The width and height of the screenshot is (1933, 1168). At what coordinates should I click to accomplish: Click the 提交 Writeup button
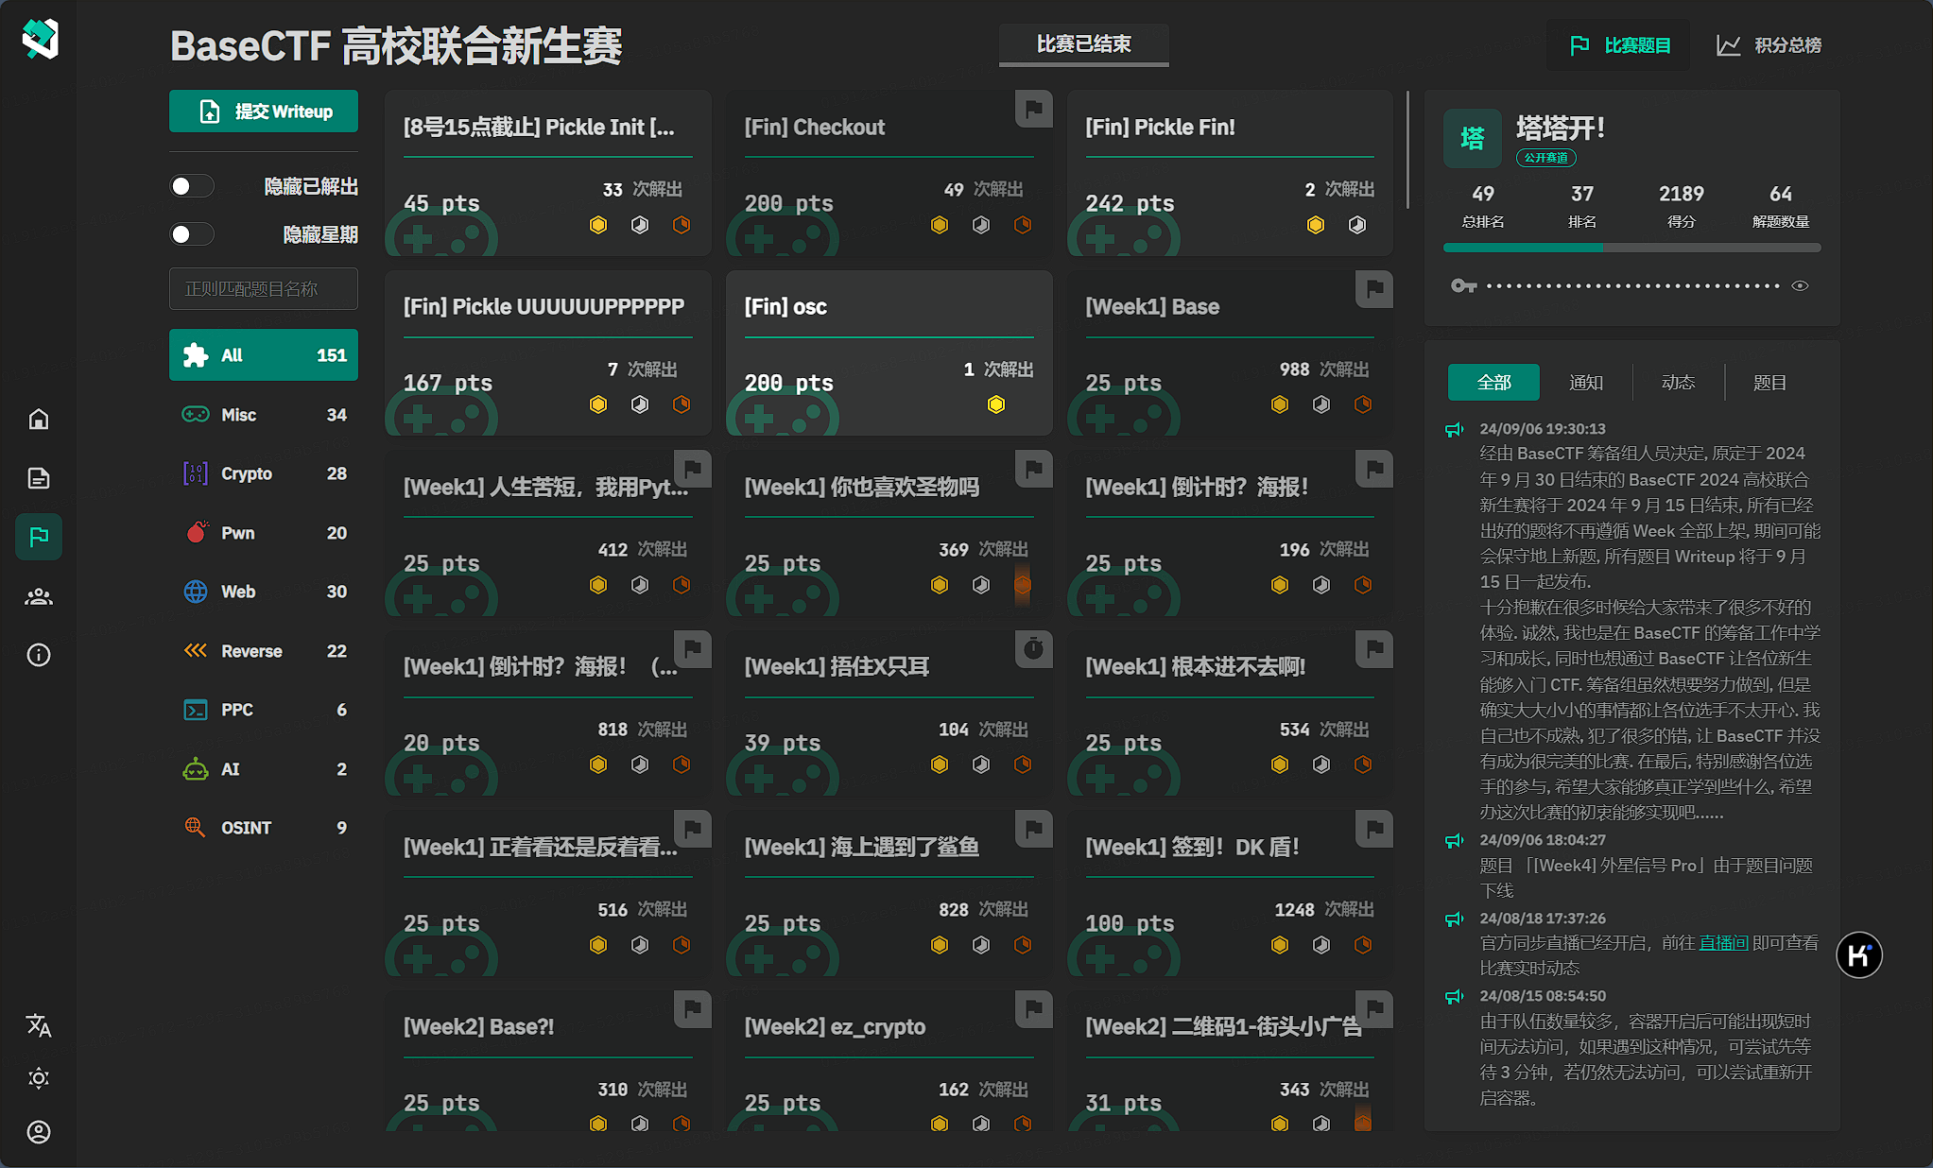click(x=264, y=112)
